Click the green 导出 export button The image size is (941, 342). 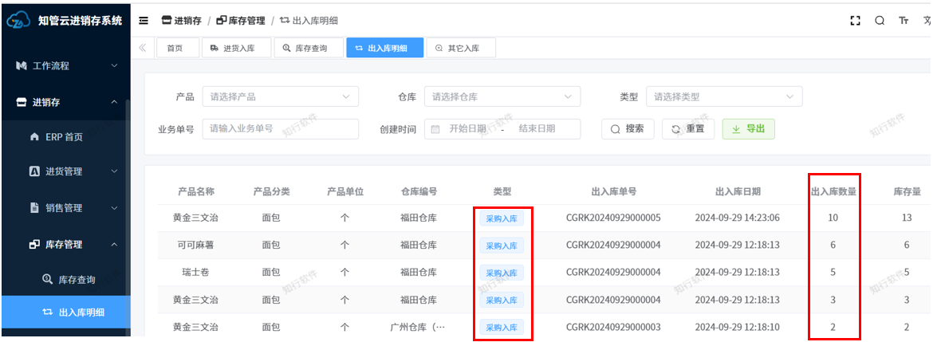pyautogui.click(x=748, y=129)
